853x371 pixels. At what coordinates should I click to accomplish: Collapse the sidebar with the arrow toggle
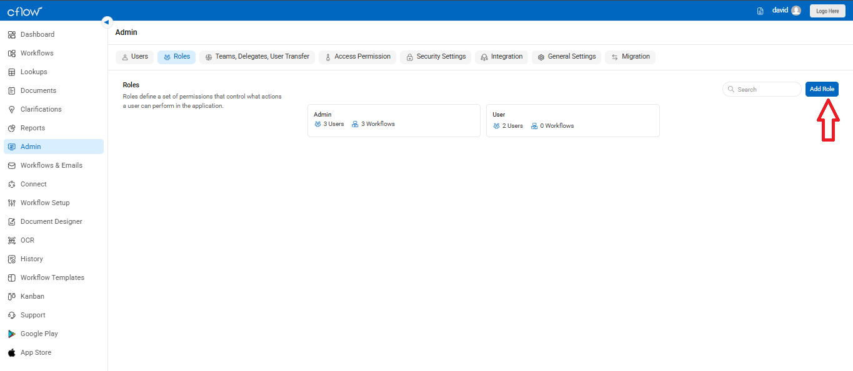[x=107, y=22]
